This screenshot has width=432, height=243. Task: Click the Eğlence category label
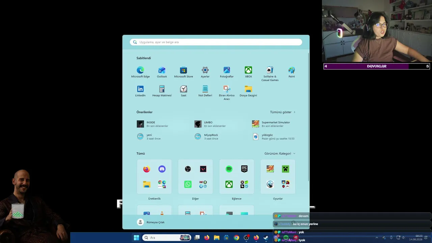[237, 199]
